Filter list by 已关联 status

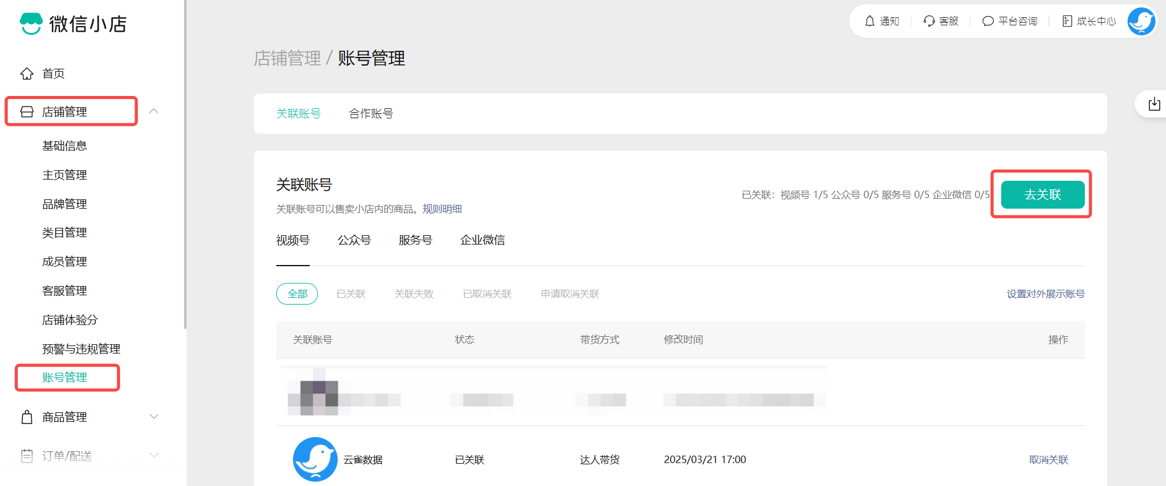point(351,294)
